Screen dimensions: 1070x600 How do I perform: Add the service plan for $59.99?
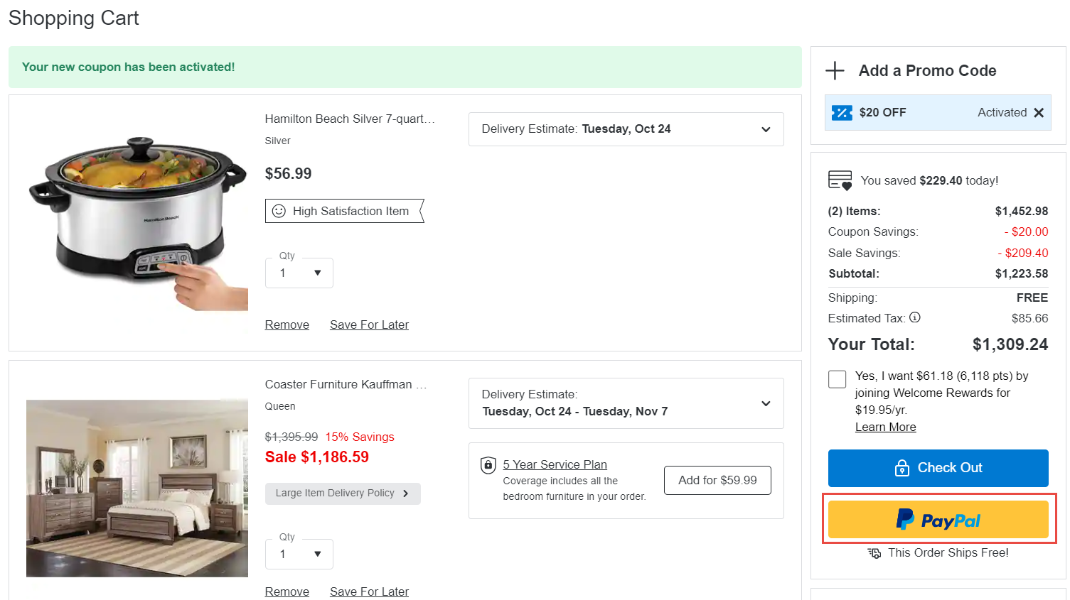(717, 481)
